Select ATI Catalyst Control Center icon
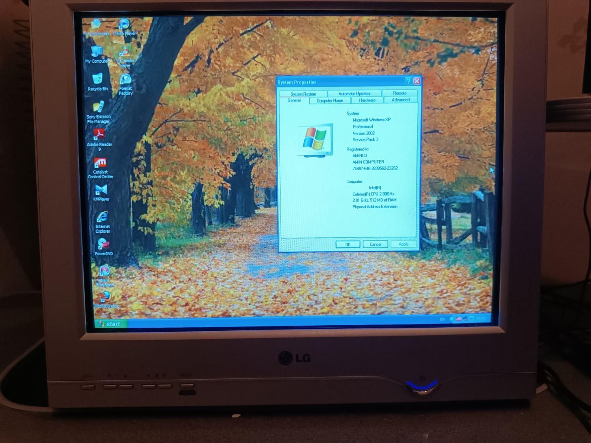 (x=100, y=168)
